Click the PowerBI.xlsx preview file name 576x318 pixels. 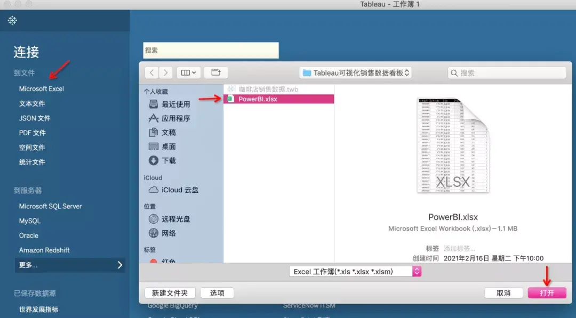tap(453, 217)
